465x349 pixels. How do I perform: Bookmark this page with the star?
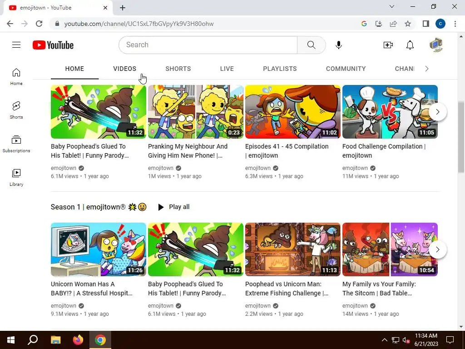click(x=408, y=24)
